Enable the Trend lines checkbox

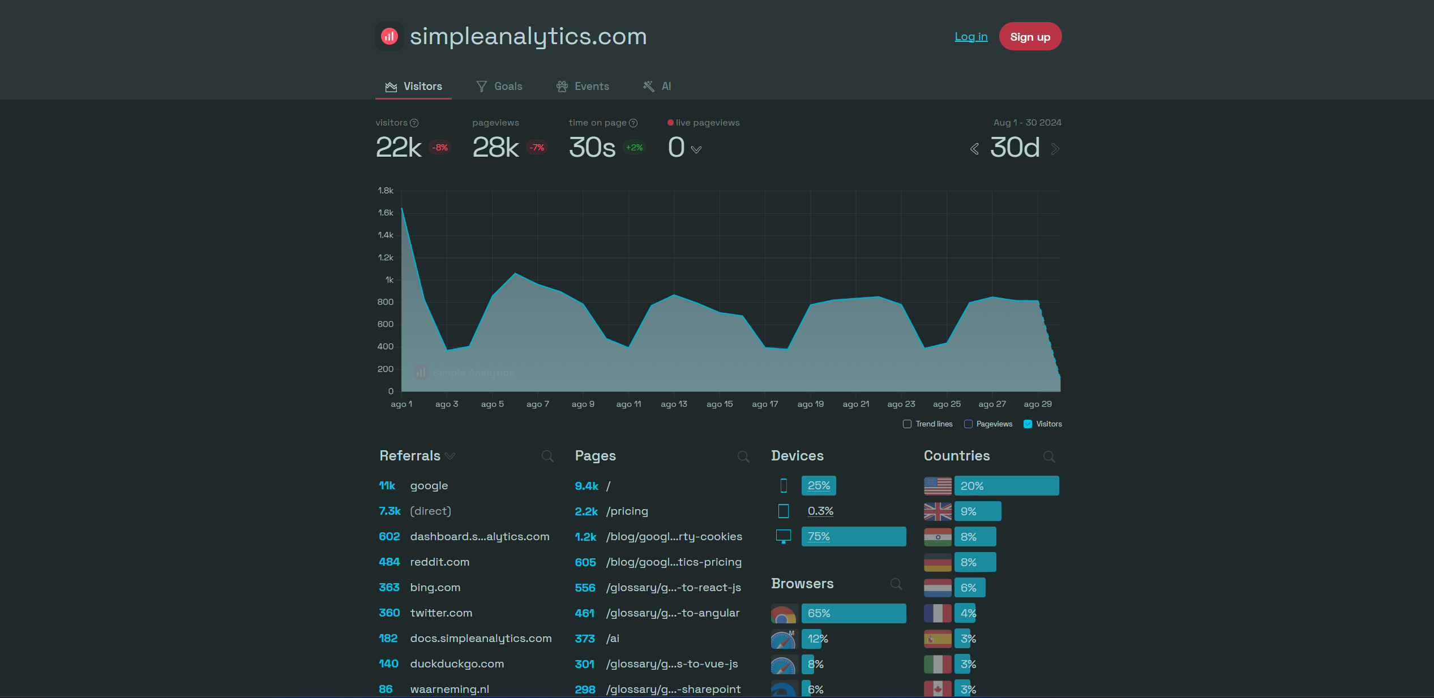[x=907, y=424]
